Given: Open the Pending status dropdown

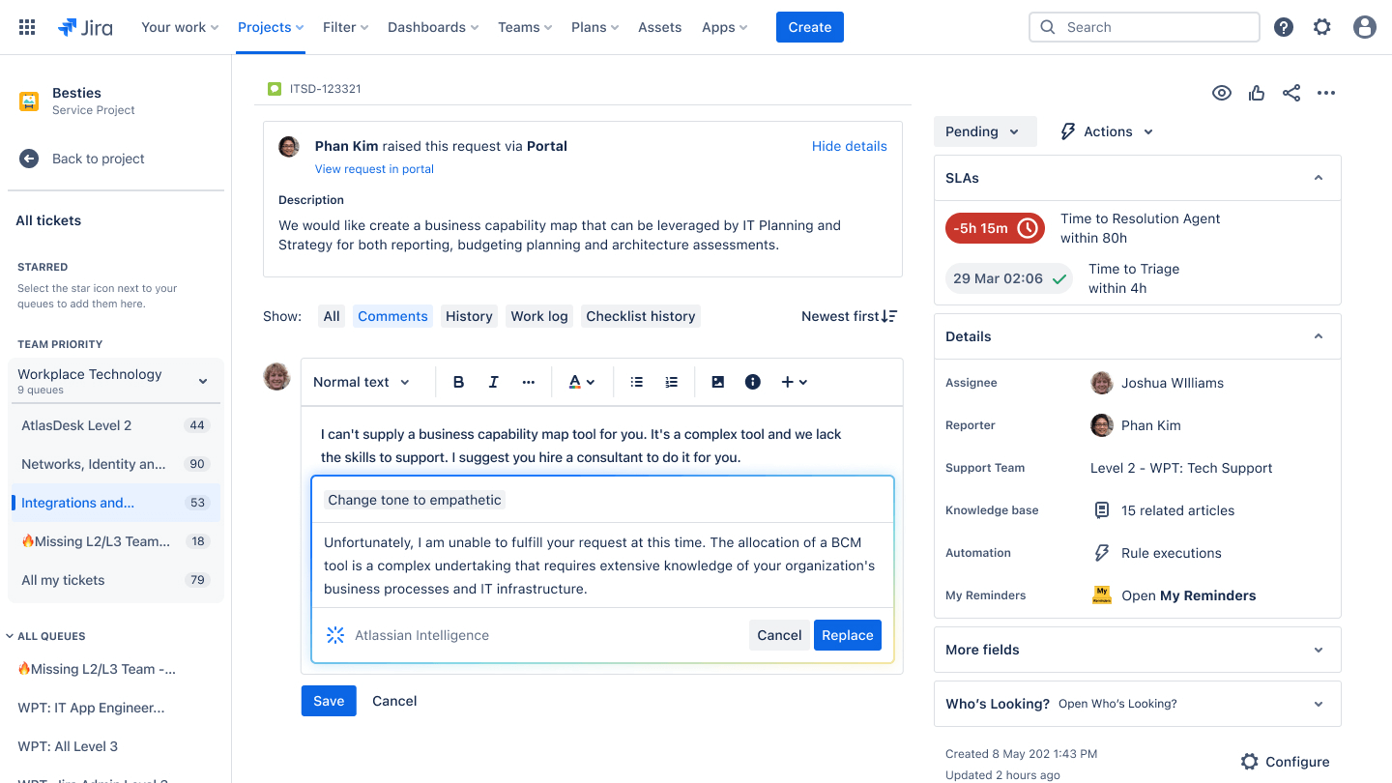Looking at the screenshot, I should point(985,130).
